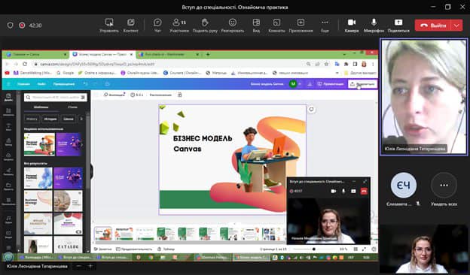Open the See all participants button
This screenshot has width=470, height=275.
pos(444,186)
